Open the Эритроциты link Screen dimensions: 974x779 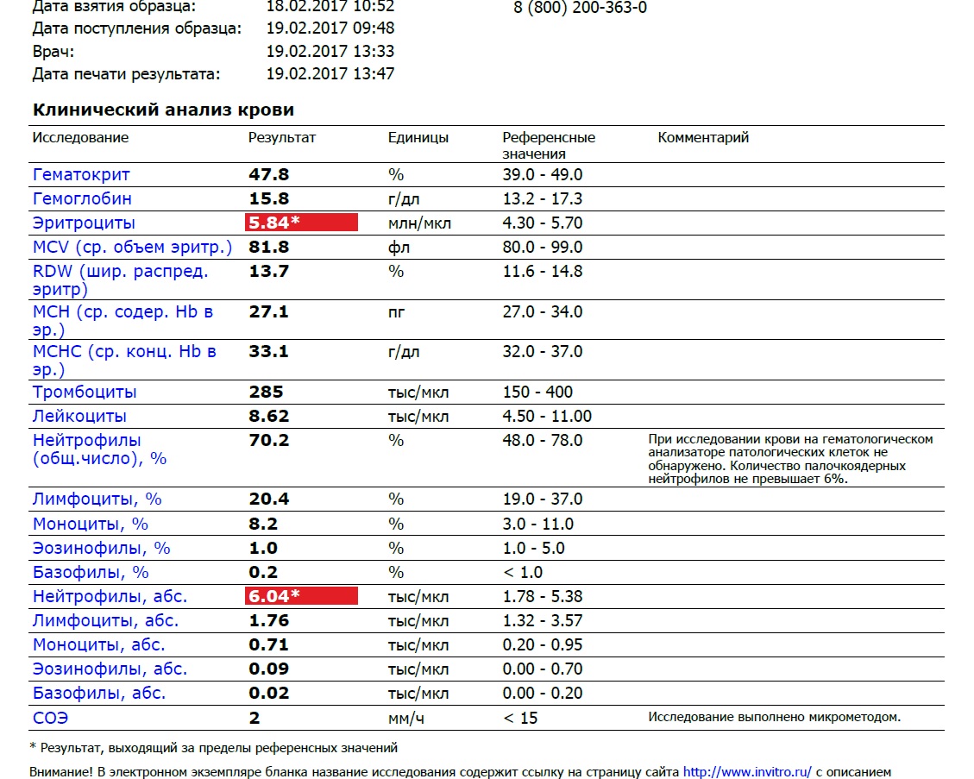79,223
